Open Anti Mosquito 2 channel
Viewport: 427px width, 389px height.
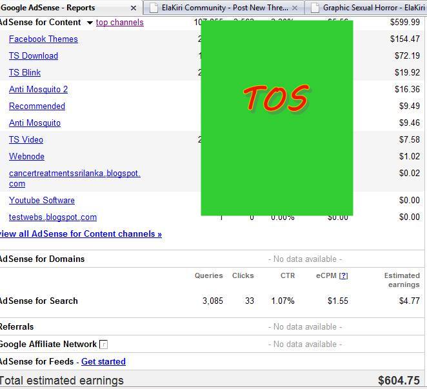[x=39, y=90]
